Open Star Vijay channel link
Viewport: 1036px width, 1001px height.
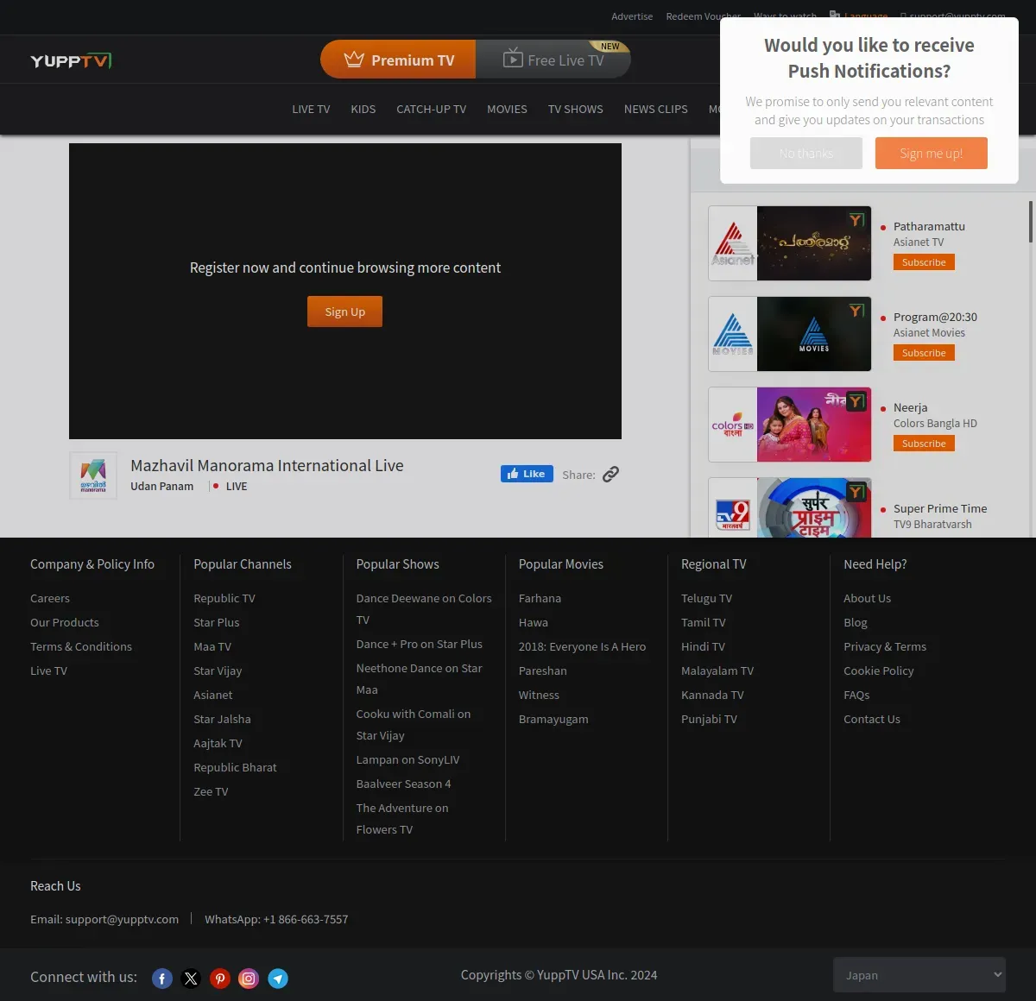tap(218, 670)
